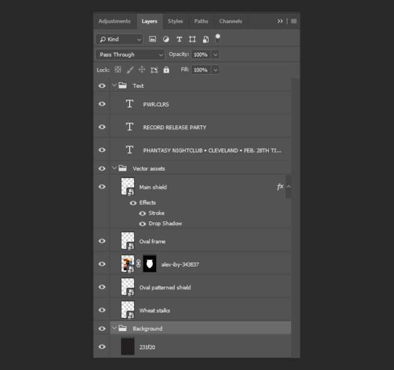Switch to the Channels tab
394x370 pixels.
click(x=231, y=21)
